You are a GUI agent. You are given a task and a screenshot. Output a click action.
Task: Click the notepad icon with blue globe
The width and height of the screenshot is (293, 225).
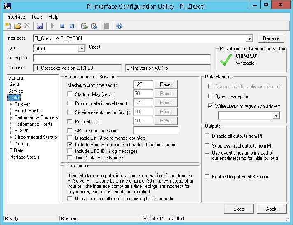pyautogui.click(x=94, y=26)
